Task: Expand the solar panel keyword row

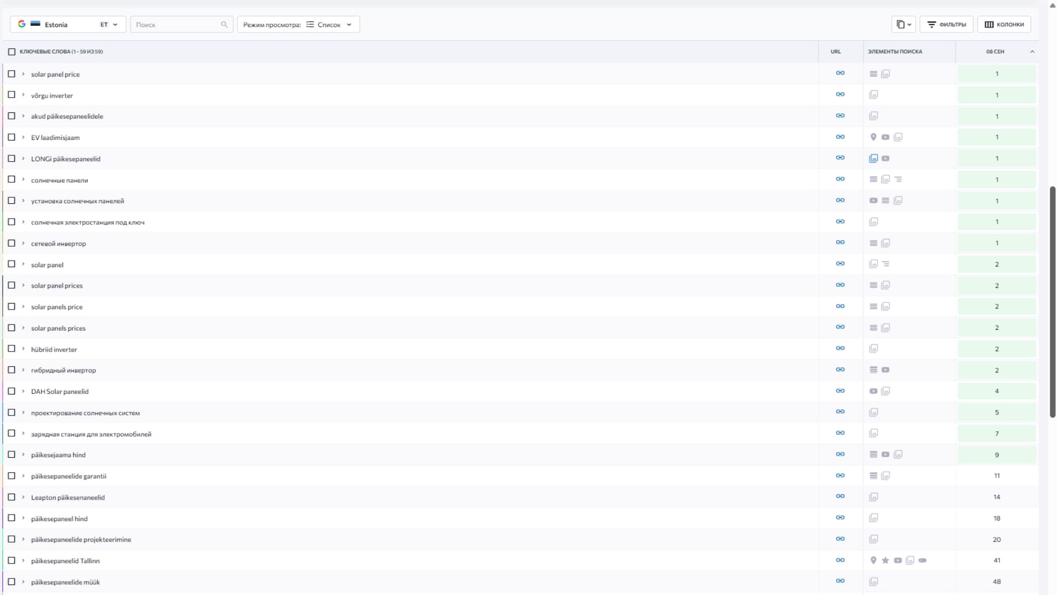Action: click(x=23, y=264)
